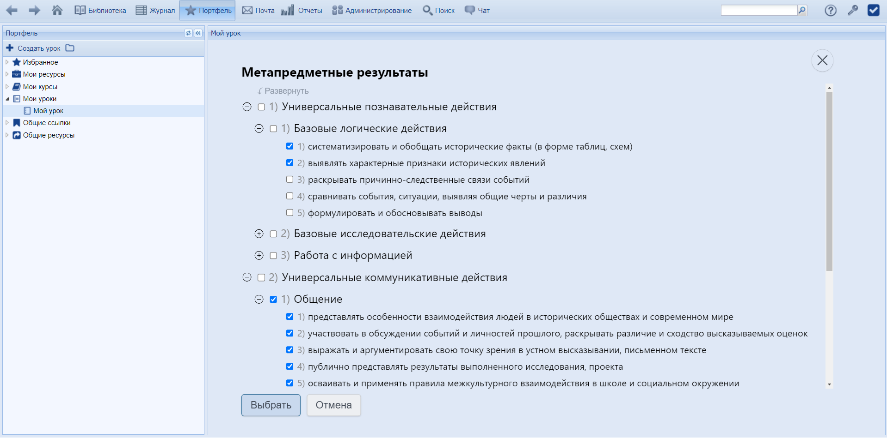Expand the Общие ресурсы tree node
Screen dimensions: 887x438
(x=7, y=135)
